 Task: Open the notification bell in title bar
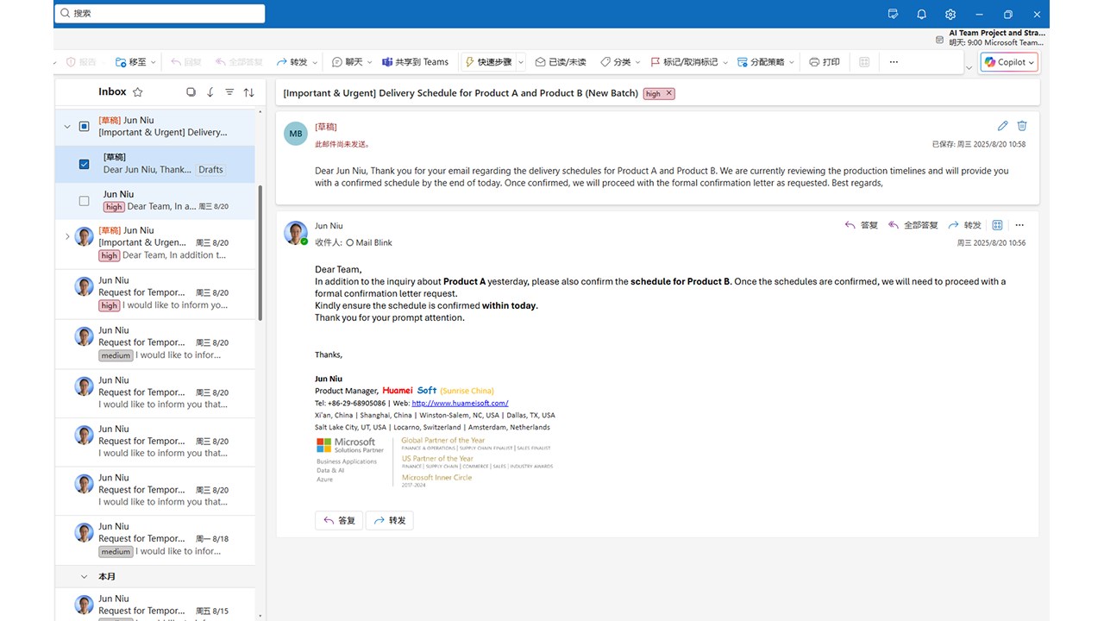921,14
